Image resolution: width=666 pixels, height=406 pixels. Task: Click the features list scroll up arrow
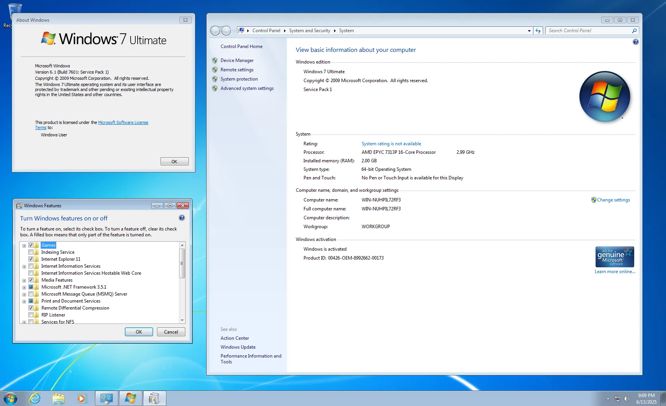(x=182, y=245)
